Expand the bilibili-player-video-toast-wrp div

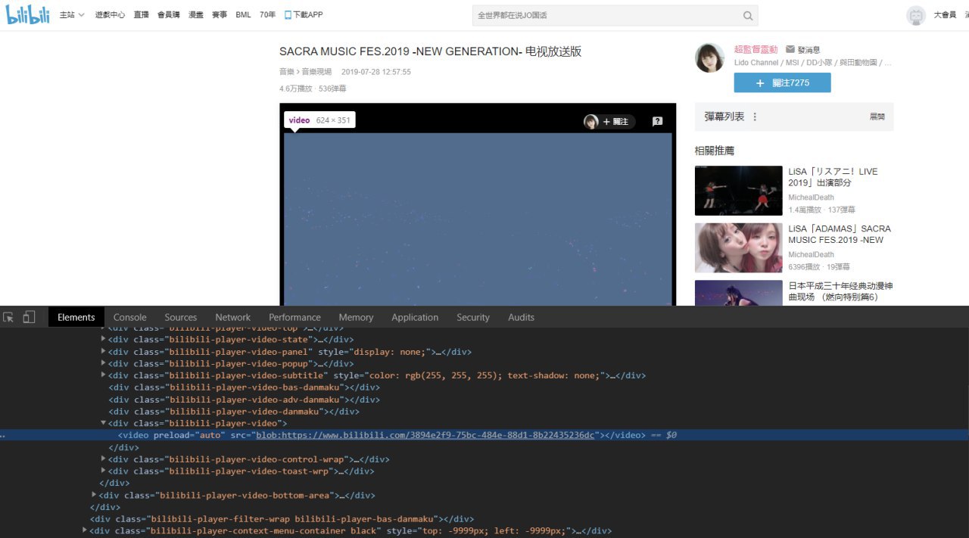104,471
